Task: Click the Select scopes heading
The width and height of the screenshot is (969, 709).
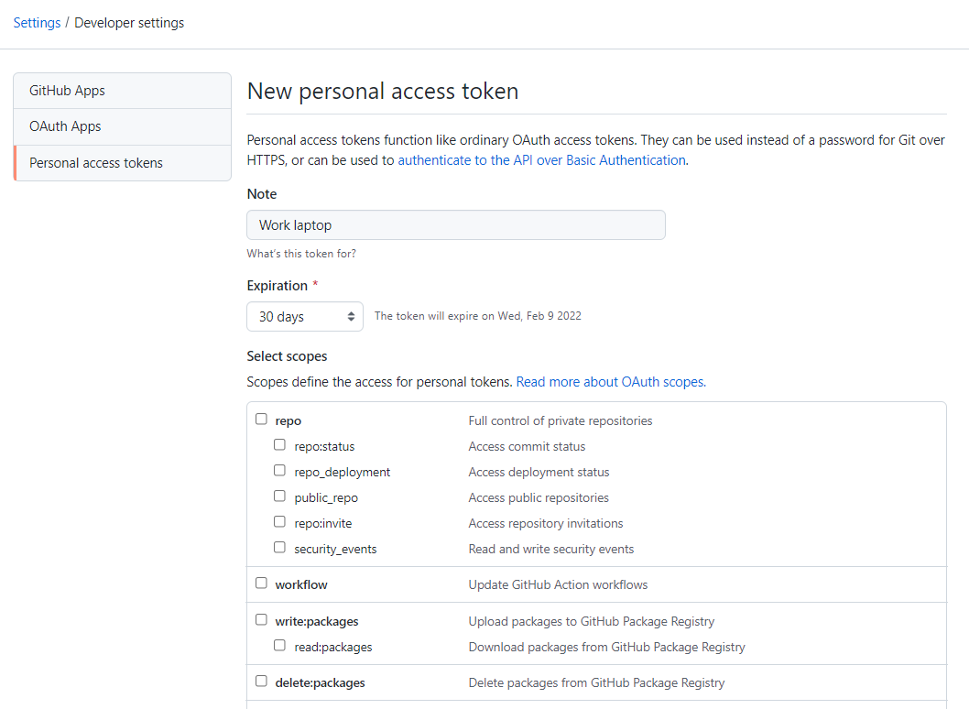Action: coord(287,356)
